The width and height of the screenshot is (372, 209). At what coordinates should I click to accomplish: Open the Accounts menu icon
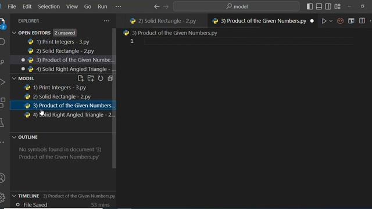coord(2,178)
